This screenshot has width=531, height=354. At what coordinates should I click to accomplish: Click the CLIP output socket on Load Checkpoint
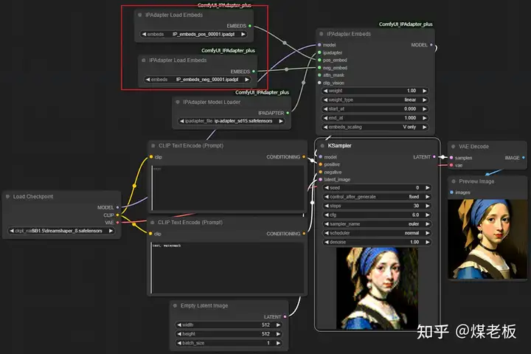117,215
